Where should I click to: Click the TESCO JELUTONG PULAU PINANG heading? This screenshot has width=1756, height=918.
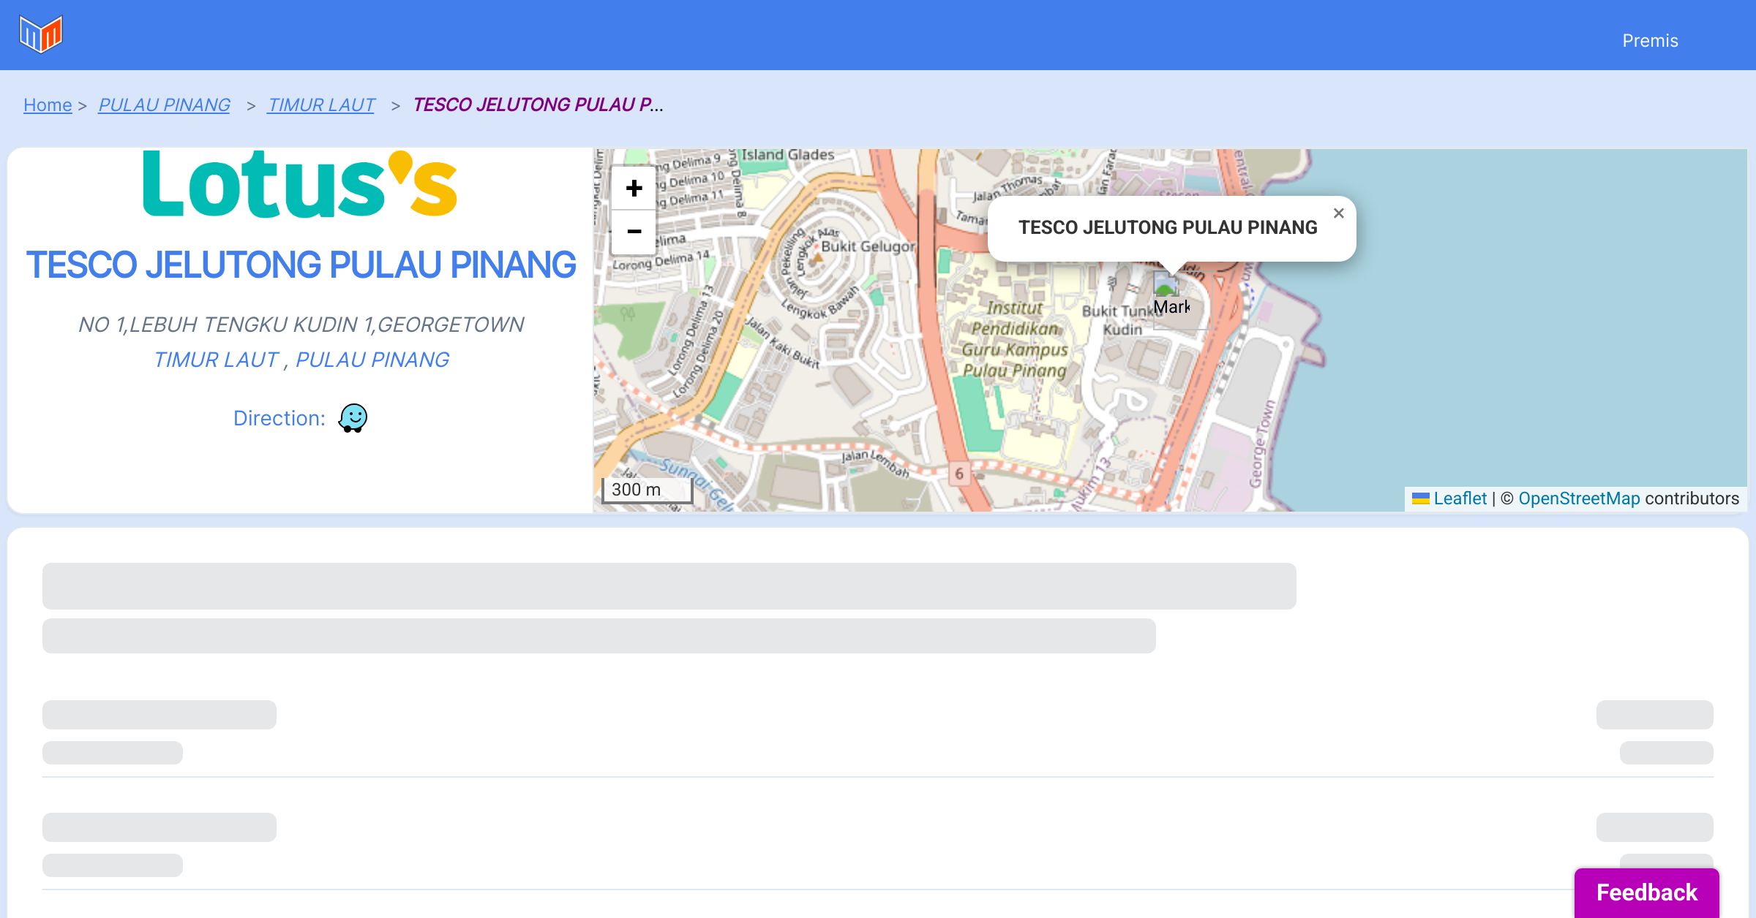[x=301, y=265]
